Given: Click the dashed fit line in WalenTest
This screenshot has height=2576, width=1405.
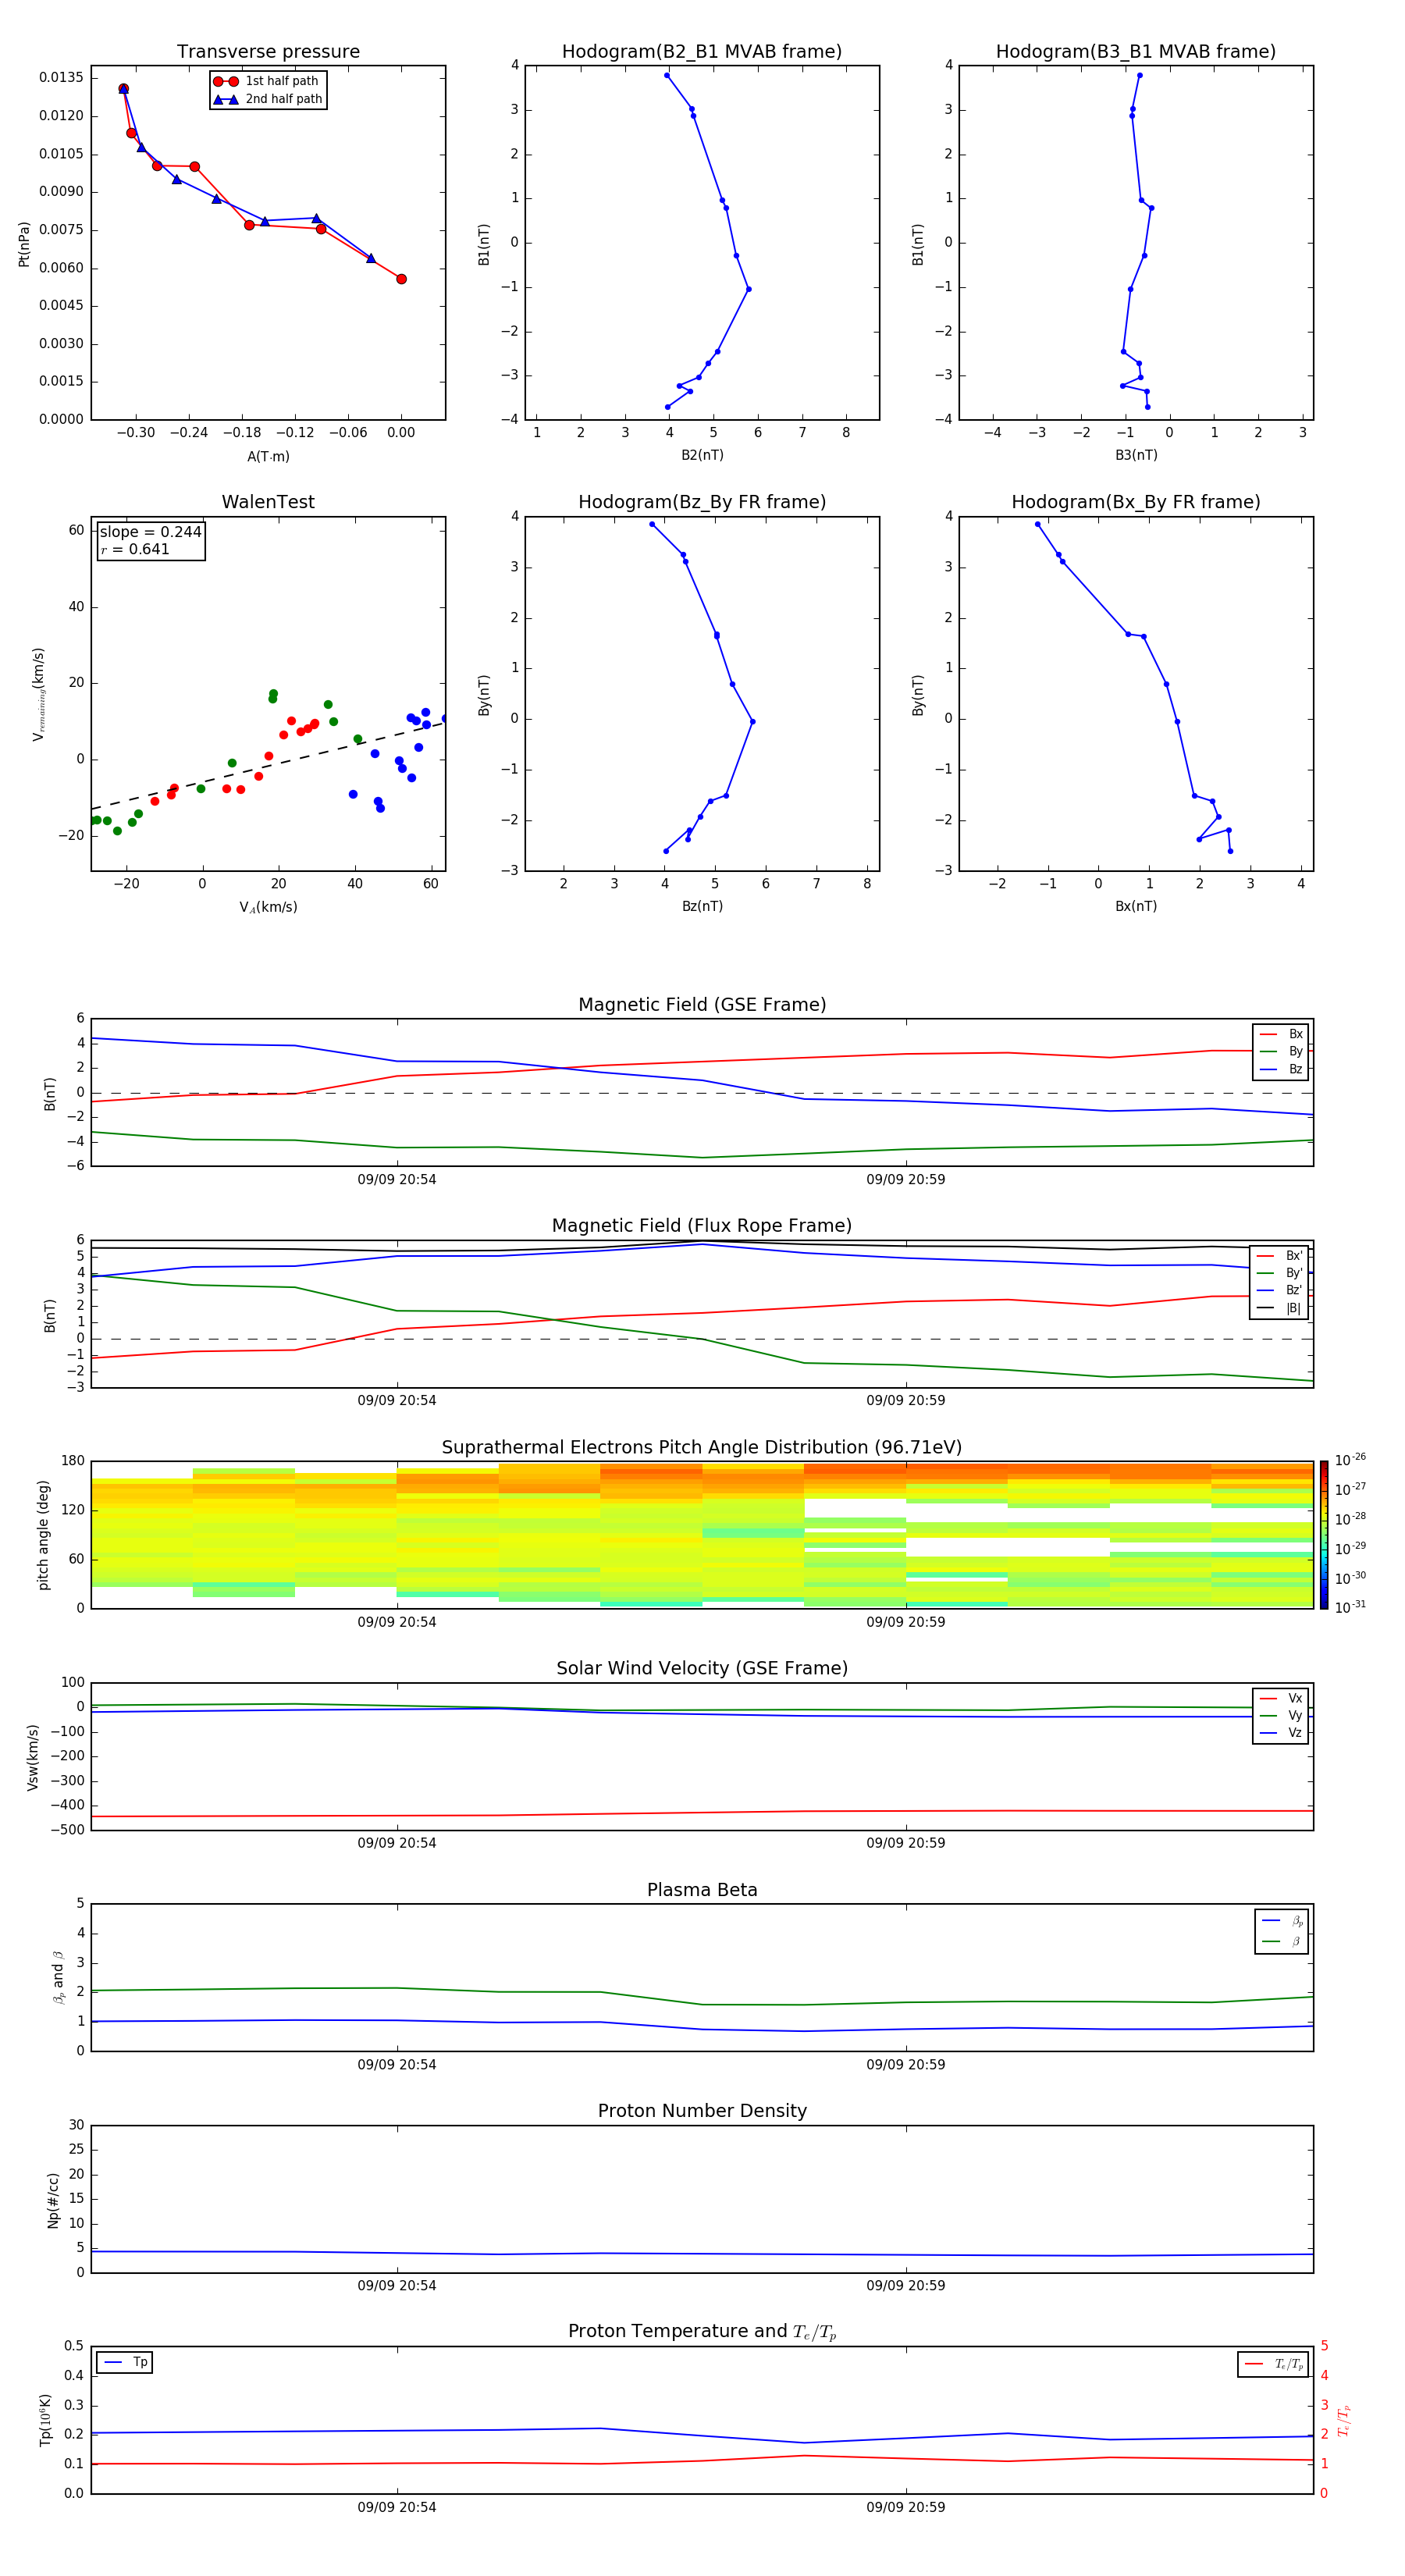Looking at the screenshot, I should click(x=268, y=765).
